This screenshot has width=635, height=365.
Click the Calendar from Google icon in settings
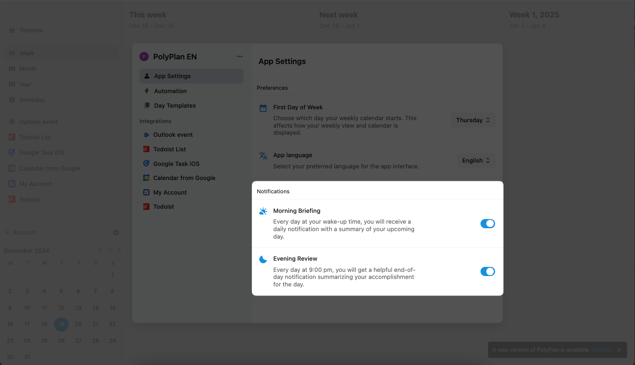click(146, 178)
